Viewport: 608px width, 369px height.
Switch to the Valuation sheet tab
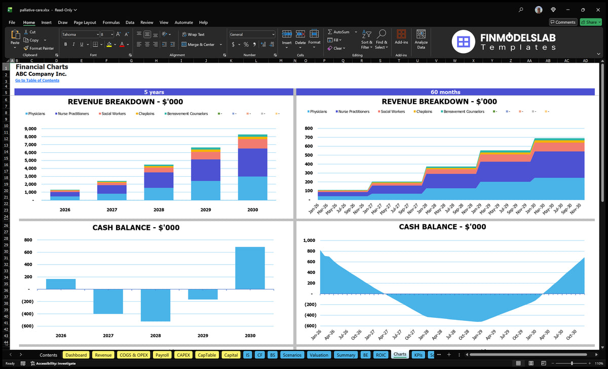(x=319, y=355)
